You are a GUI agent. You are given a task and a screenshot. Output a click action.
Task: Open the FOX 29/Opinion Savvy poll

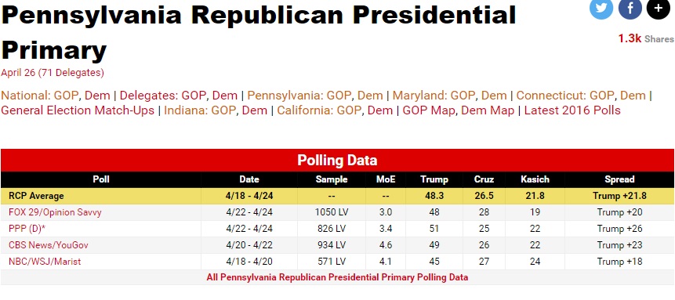tap(55, 212)
